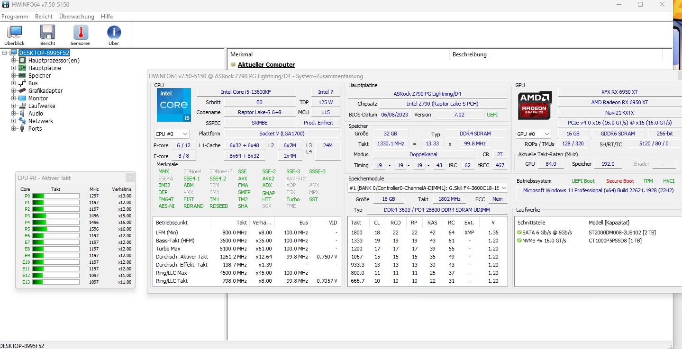The height and width of the screenshot is (349, 682).
Task: Click the CT1000P5PSSD8 drive entry
Action: 615,241
